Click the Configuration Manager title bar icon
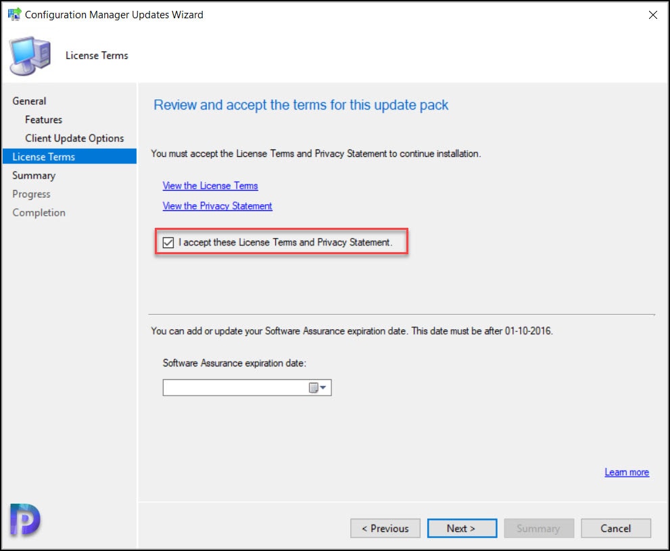The height and width of the screenshot is (551, 670). coord(14,14)
